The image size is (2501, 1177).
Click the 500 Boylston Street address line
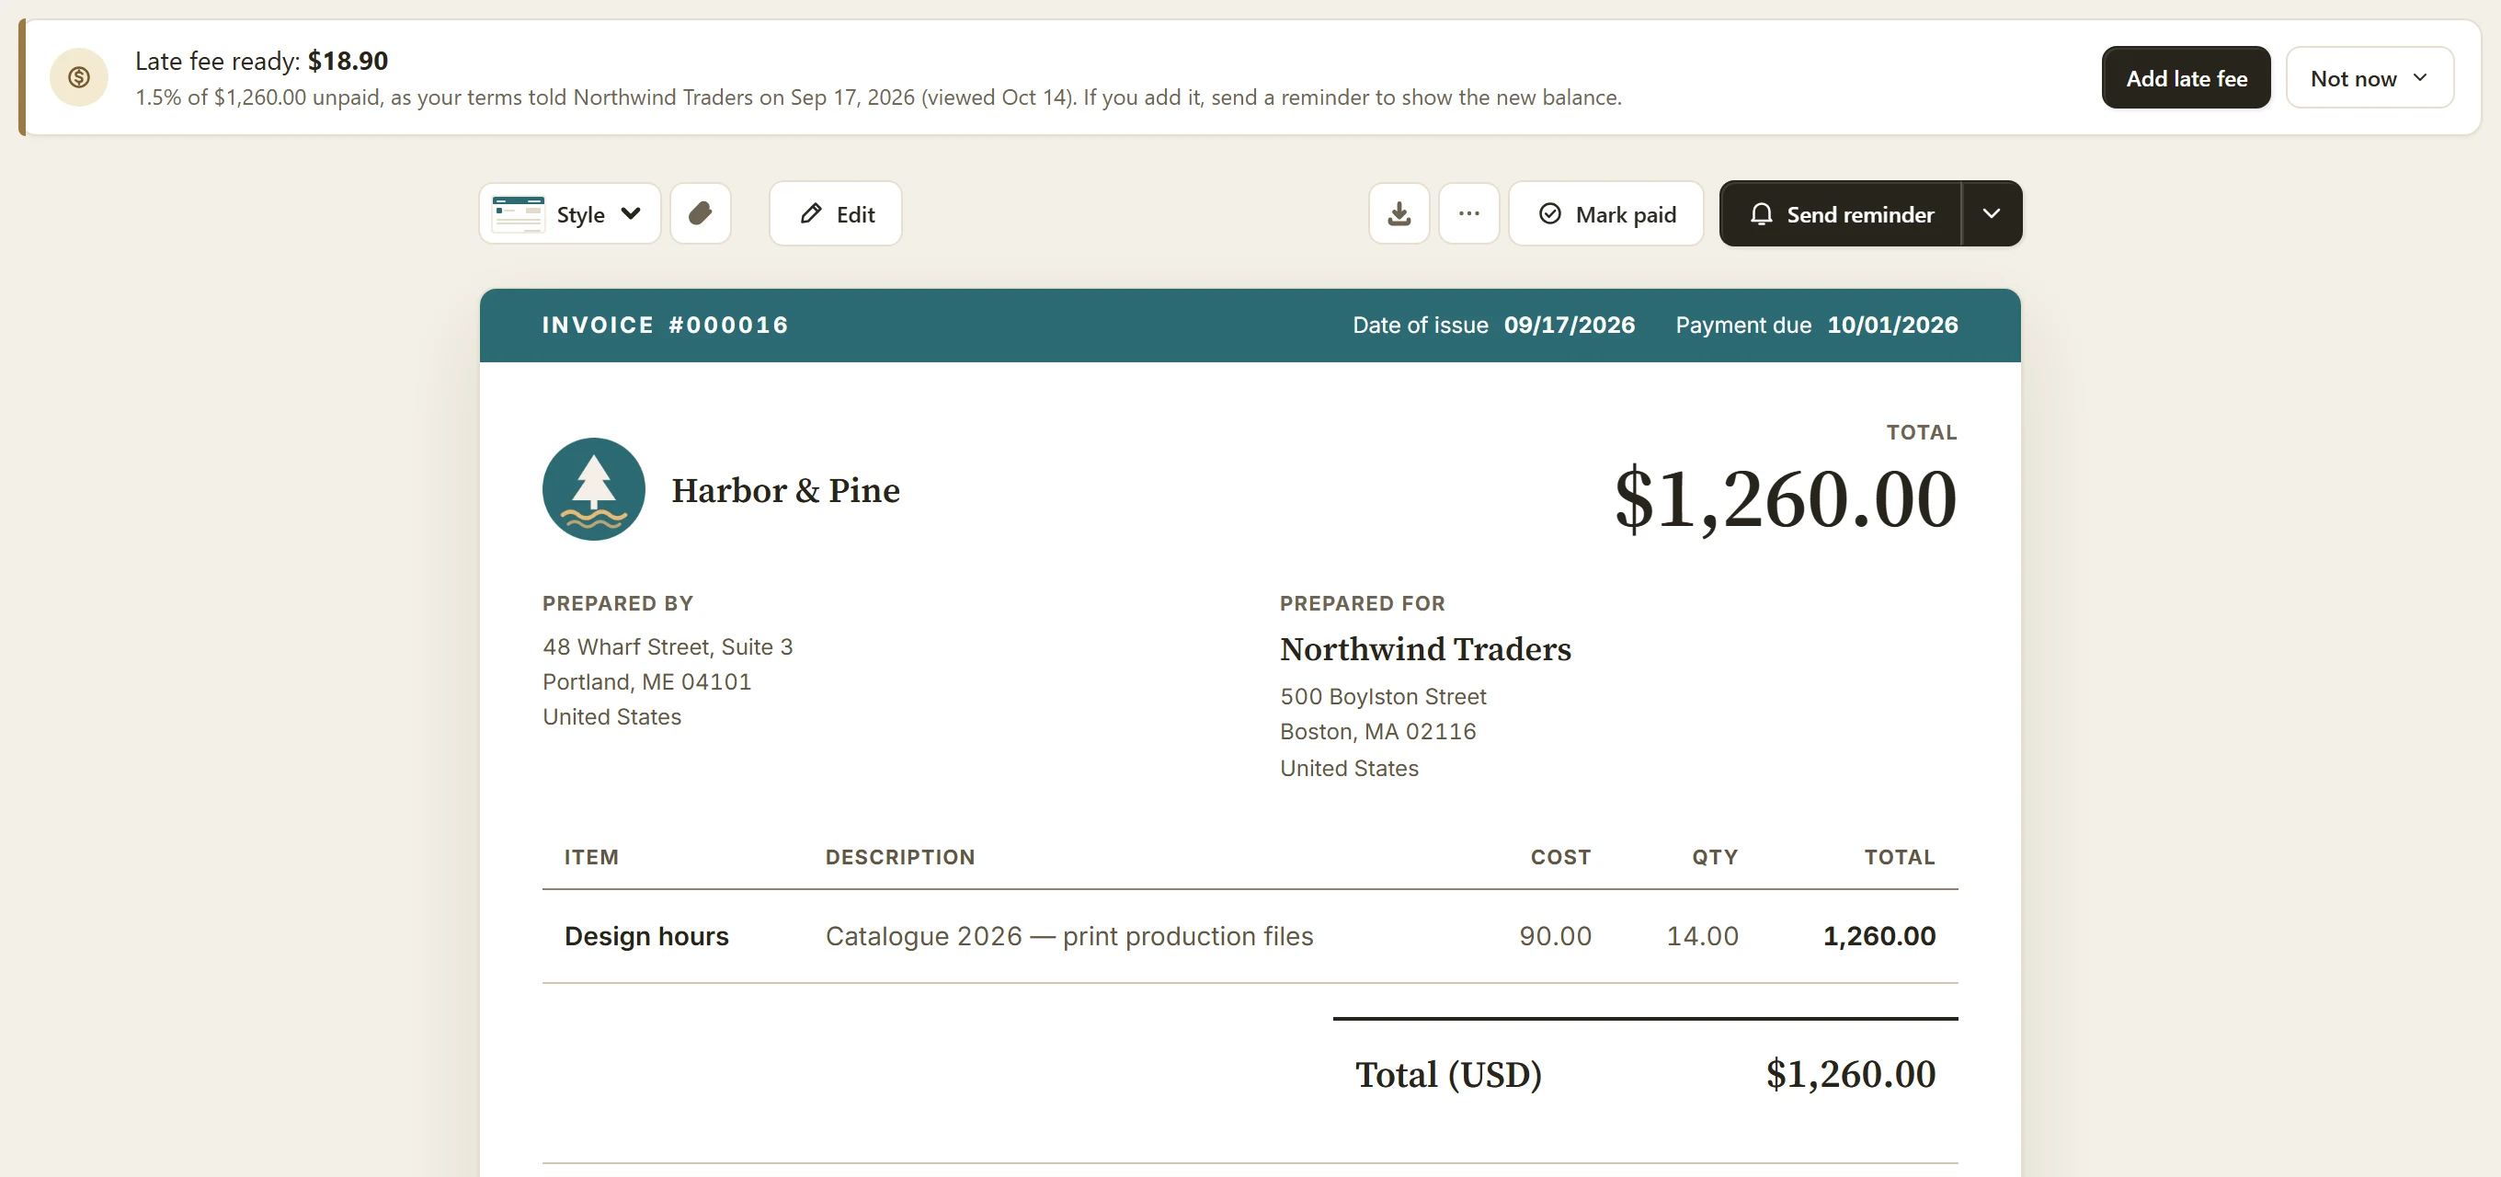(1383, 696)
